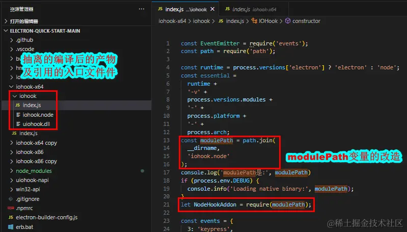This screenshot has height=232, width=407.
Task: Click 'process.arch' on code line 12
Action: [x=207, y=133]
